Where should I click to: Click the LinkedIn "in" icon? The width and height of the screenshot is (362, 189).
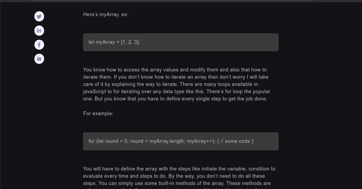coord(39,30)
